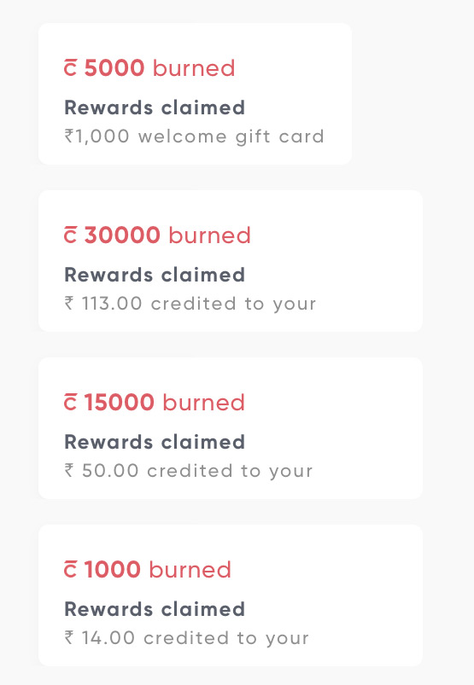Click Rewards claimed under 15000 burned
This screenshot has width=474, height=685.
tap(155, 442)
